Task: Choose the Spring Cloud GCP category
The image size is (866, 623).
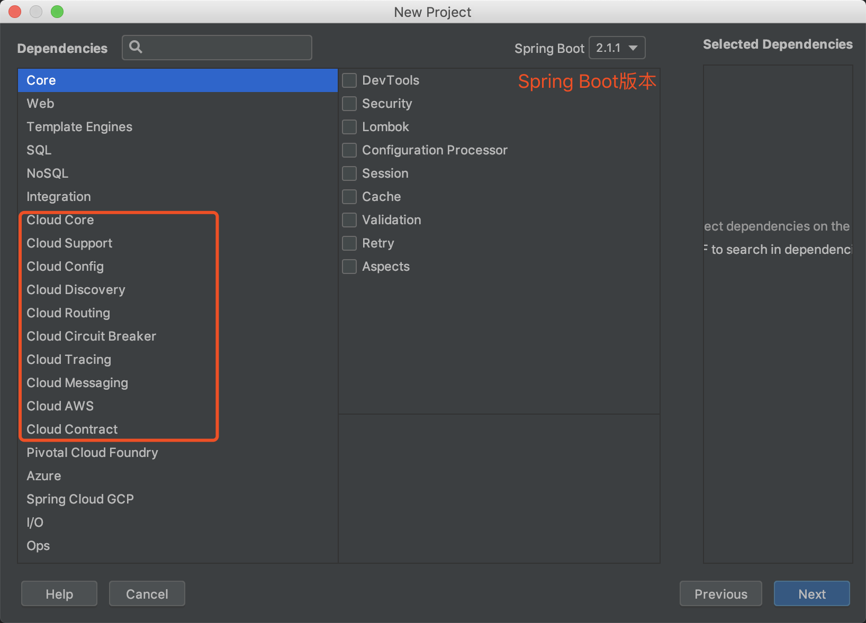Action: pos(178,499)
